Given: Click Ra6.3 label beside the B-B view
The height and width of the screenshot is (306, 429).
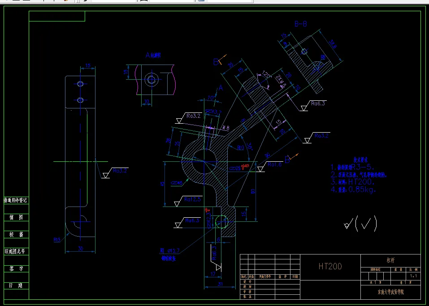Looking at the screenshot, I should [x=318, y=103].
